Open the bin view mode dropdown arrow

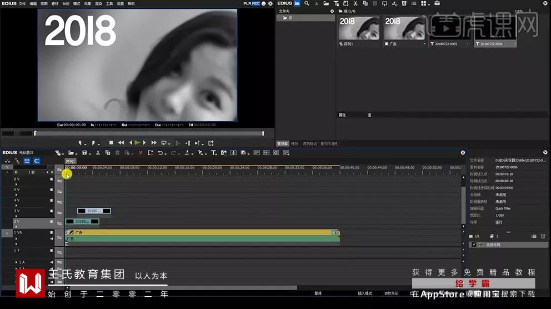(429, 4)
